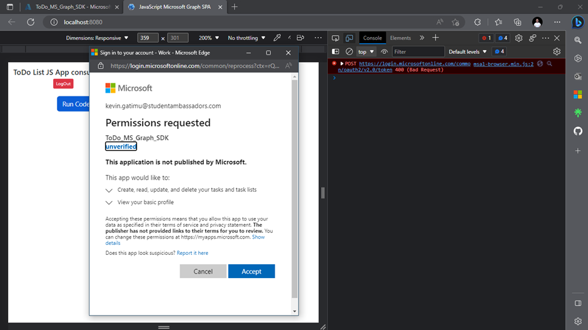Select the scroll down arrow in the sign-in popup
Image resolution: width=588 pixels, height=330 pixels.
point(295,311)
